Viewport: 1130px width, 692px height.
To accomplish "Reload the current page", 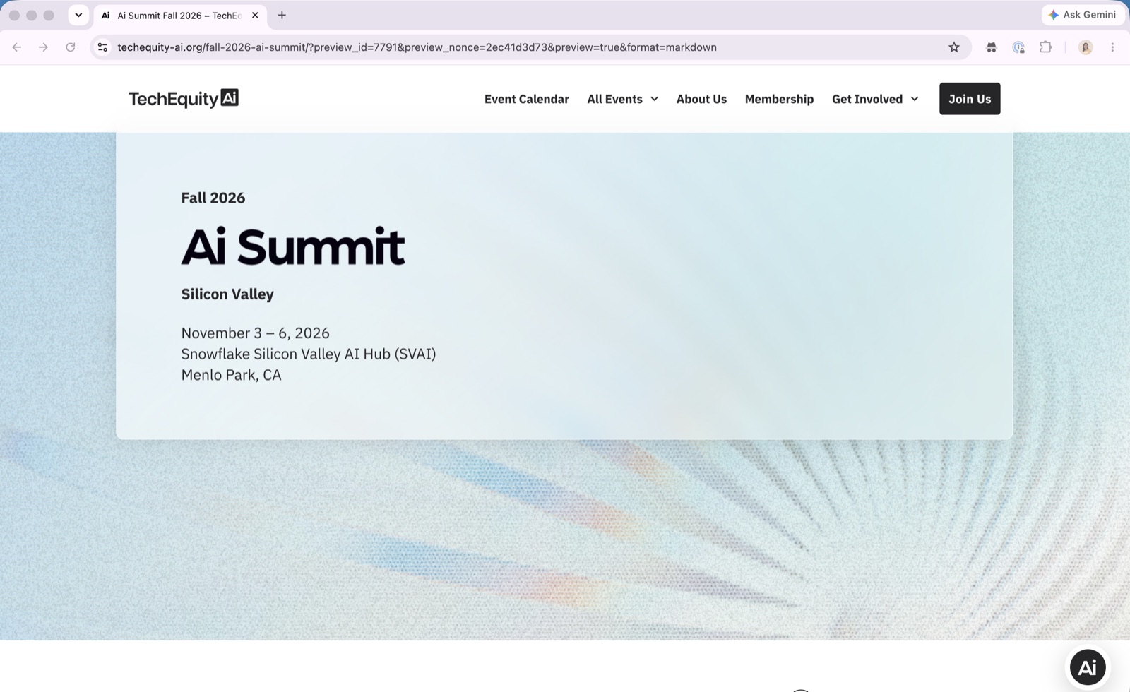I will pyautogui.click(x=71, y=47).
